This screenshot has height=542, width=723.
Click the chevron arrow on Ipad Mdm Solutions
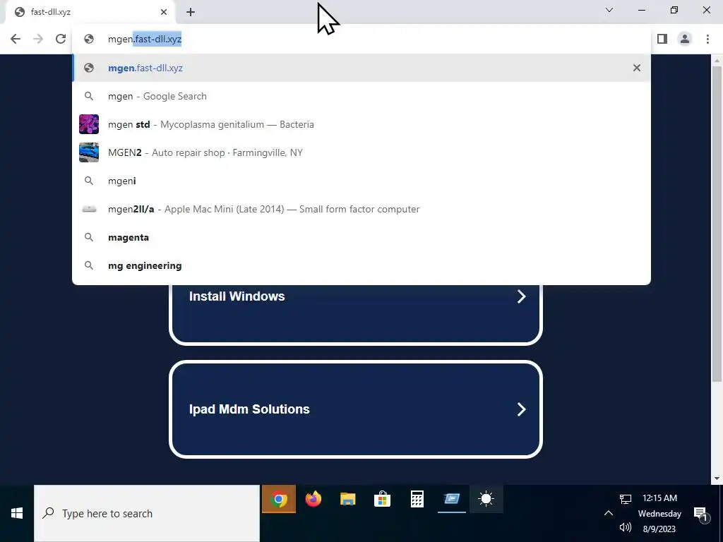(522, 409)
